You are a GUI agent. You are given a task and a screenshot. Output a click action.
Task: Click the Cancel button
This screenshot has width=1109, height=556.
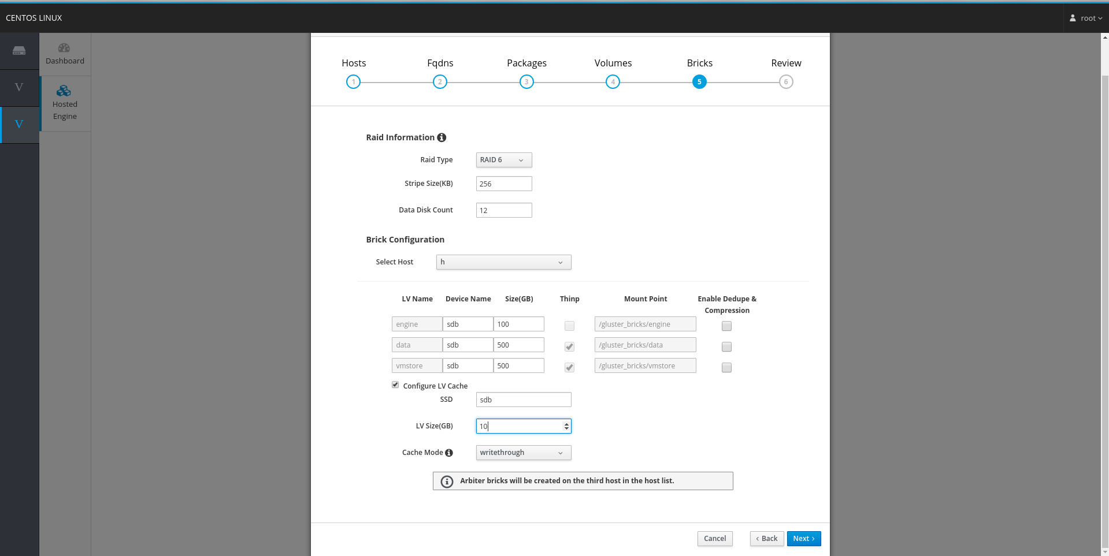tap(714, 538)
